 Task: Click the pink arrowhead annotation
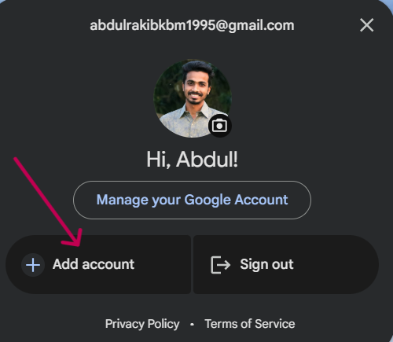pyautogui.click(x=73, y=238)
